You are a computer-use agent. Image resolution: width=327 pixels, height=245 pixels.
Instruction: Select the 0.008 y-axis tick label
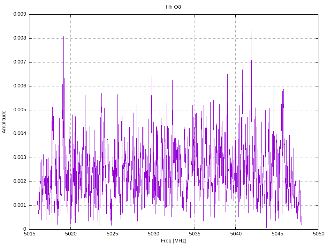point(19,38)
